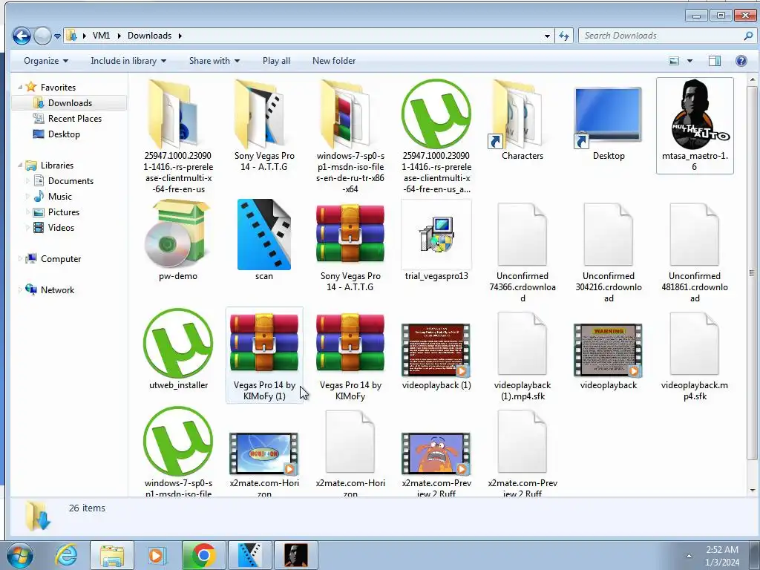Open the view options dropdown arrow
Screen dimensions: 760x570
tap(689, 61)
